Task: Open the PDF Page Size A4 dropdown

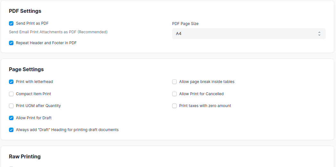Action: click(249, 34)
